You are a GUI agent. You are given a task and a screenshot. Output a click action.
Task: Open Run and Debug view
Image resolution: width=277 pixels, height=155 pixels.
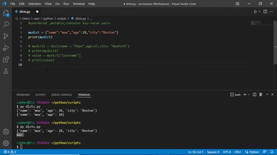tap(6, 48)
